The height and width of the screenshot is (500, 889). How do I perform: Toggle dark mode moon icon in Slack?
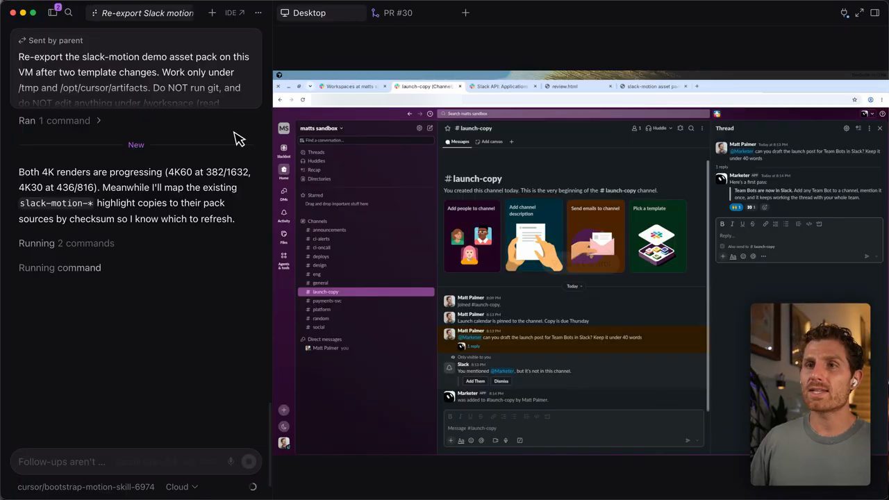[283, 426]
